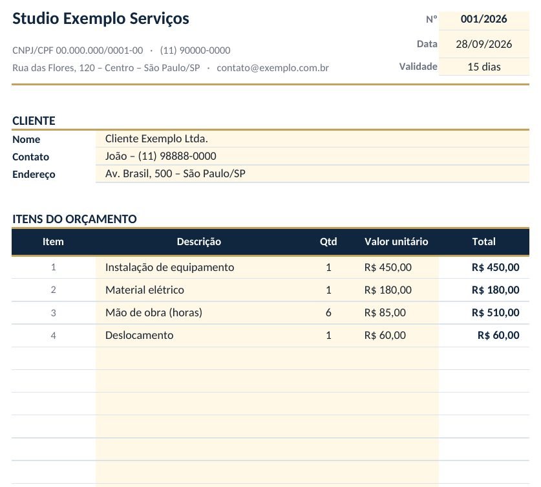Select the 'Descrição' column header
The image size is (541, 487).
[x=199, y=242]
